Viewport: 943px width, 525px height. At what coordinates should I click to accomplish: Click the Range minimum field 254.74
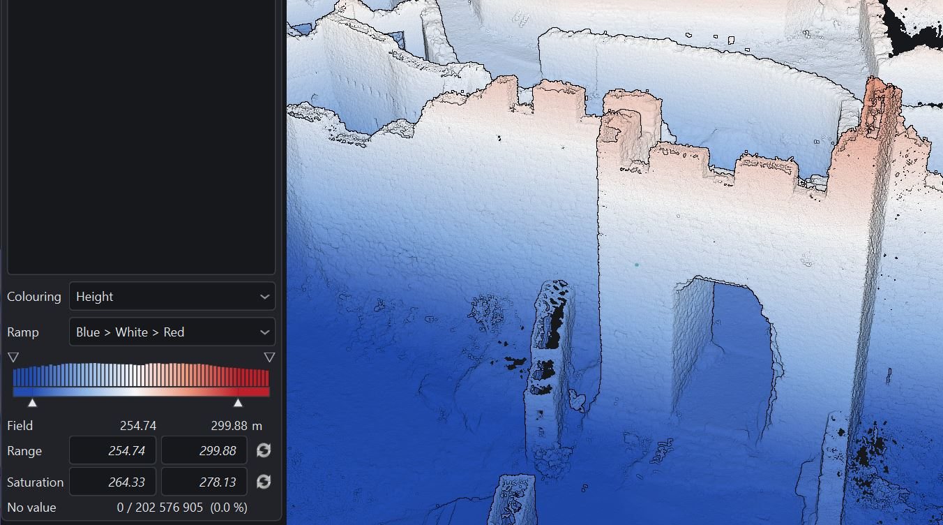[112, 450]
